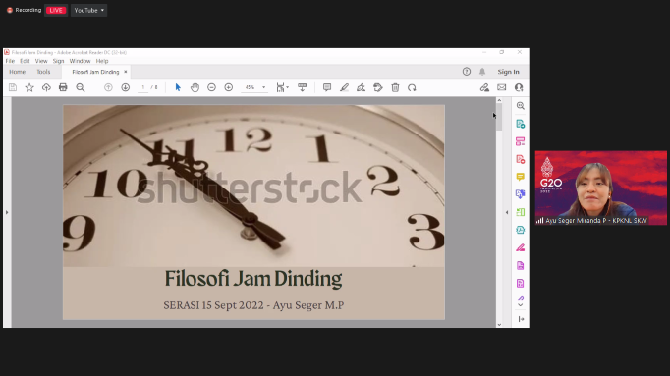Zoom out with the minus button
Image resolution: width=670 pixels, height=376 pixels.
pyautogui.click(x=211, y=87)
